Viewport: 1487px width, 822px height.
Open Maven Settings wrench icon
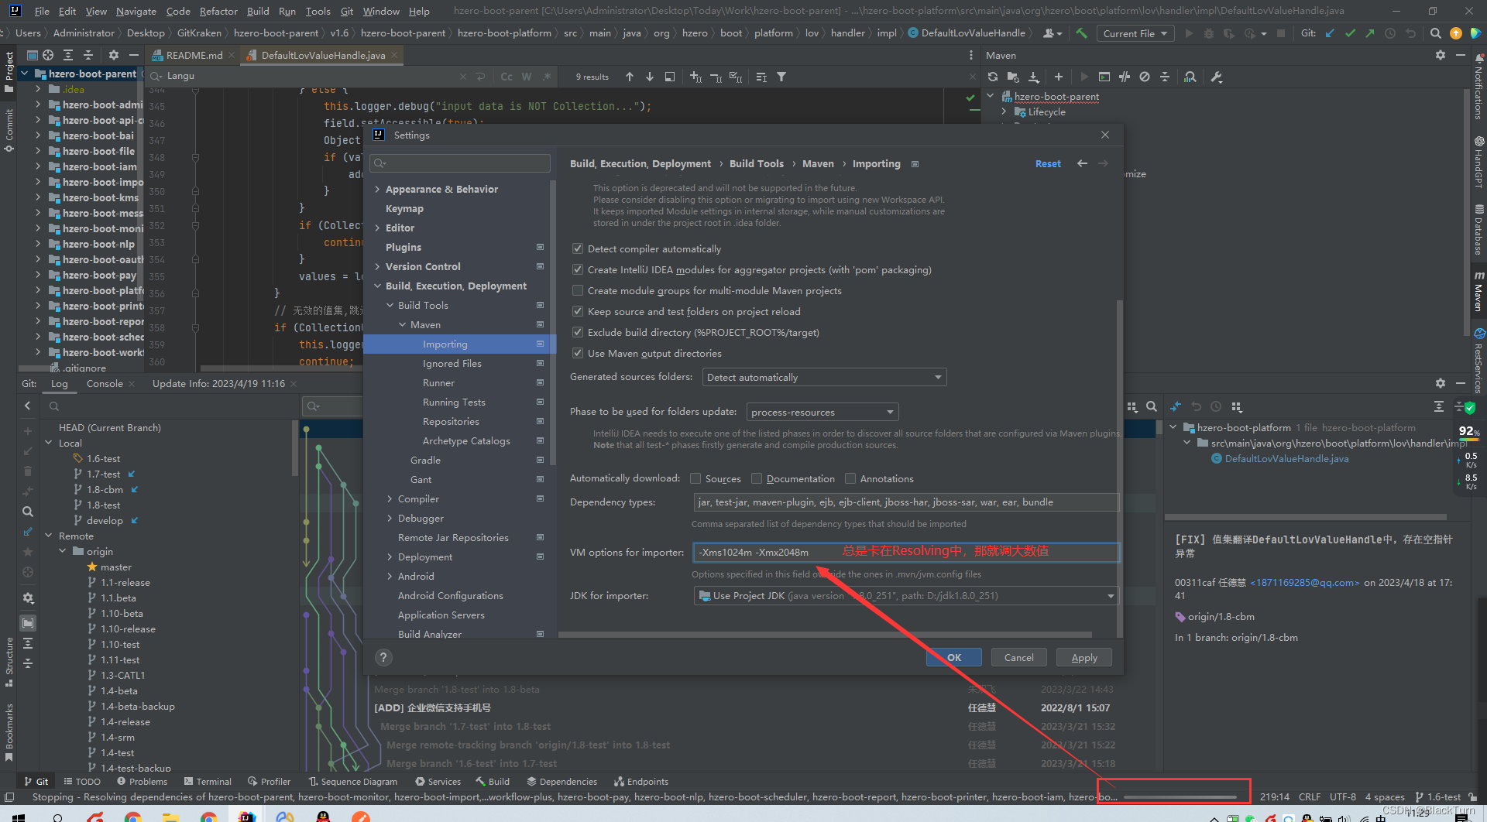[1217, 77]
